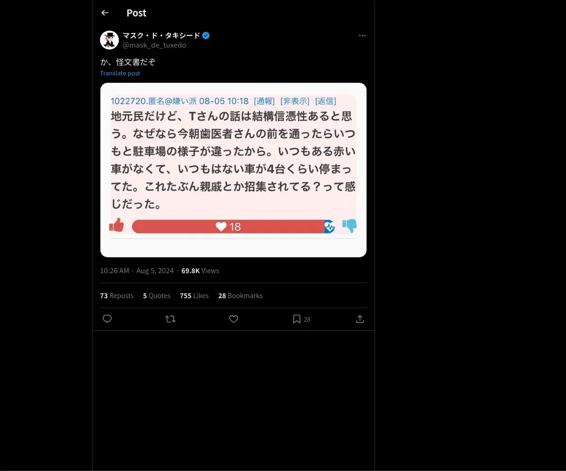Viewport: 566px width, 471px height.
Task: Click the reply speech bubble icon
Action: pyautogui.click(x=107, y=319)
